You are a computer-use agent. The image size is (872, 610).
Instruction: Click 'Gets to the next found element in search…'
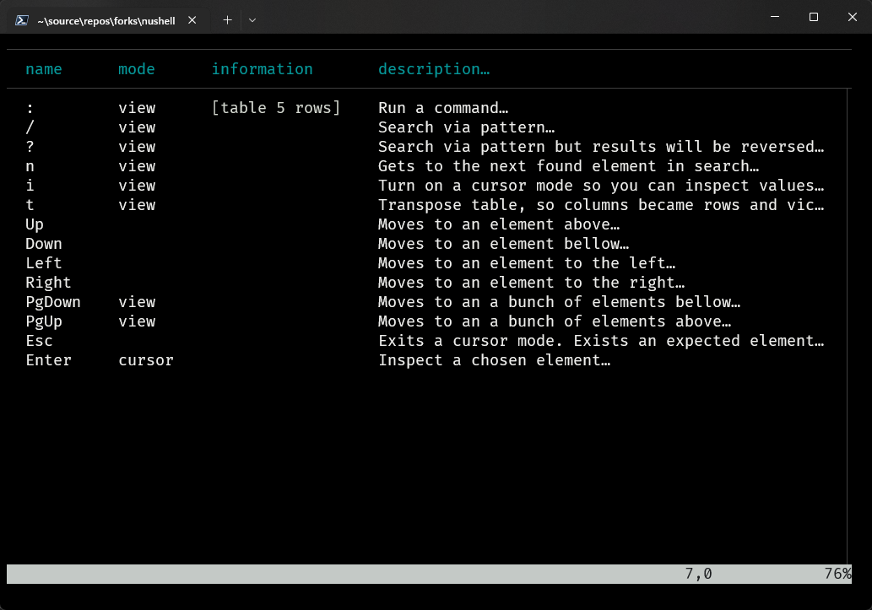coord(568,166)
